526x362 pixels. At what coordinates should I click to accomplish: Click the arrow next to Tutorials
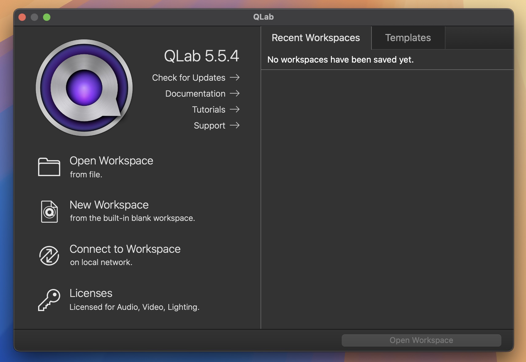[x=235, y=109]
